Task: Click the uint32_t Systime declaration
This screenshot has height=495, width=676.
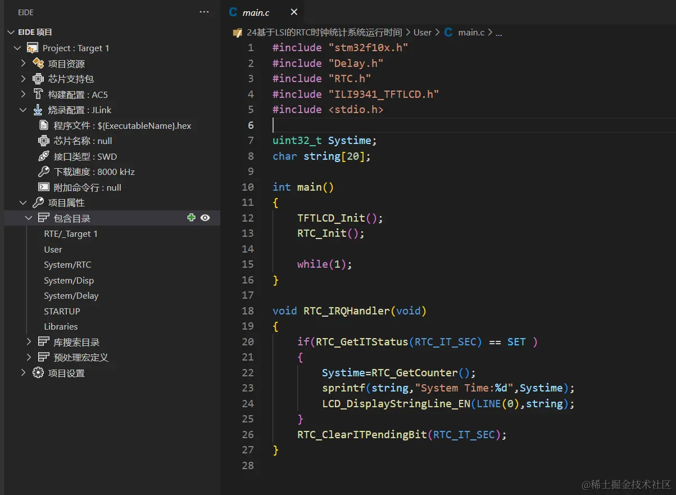Action: tap(325, 141)
